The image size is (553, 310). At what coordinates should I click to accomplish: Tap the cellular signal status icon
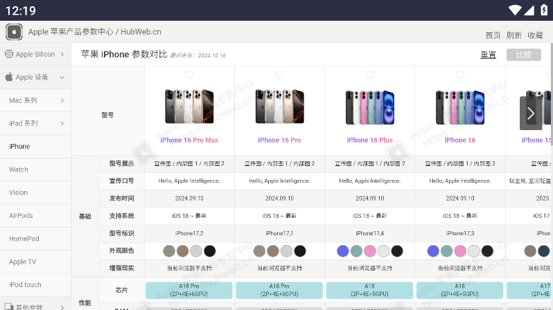(529, 10)
